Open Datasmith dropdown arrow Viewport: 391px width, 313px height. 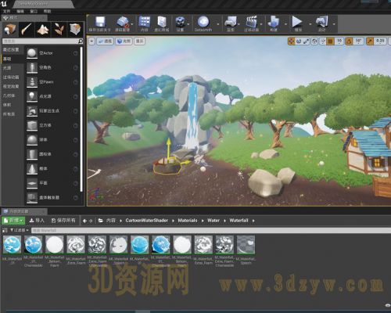(218, 23)
